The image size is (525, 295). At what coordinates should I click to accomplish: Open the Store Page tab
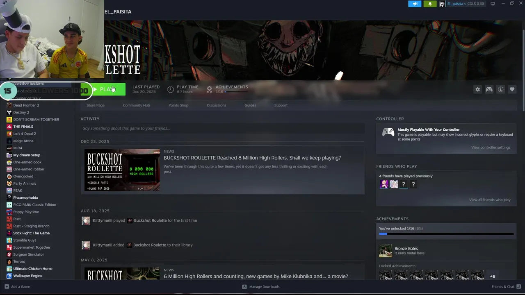95,105
